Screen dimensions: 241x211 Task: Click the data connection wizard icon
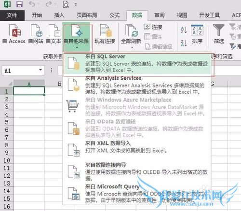tap(74, 172)
